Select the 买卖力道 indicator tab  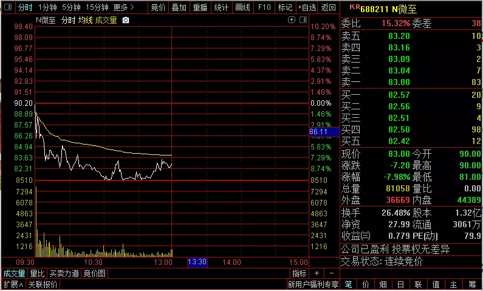pyautogui.click(x=64, y=273)
